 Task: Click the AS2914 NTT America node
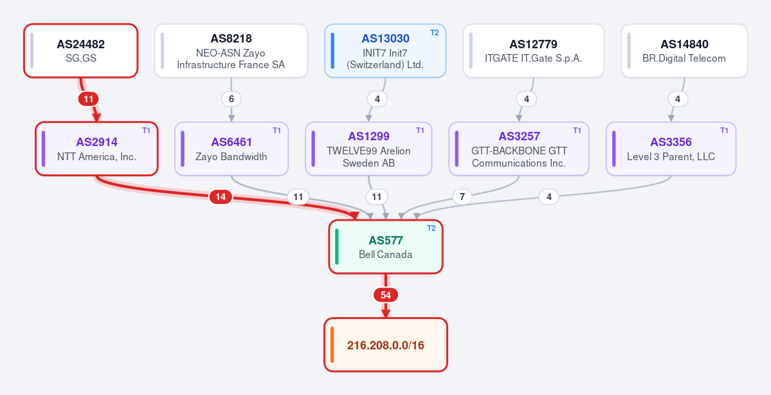click(x=97, y=149)
